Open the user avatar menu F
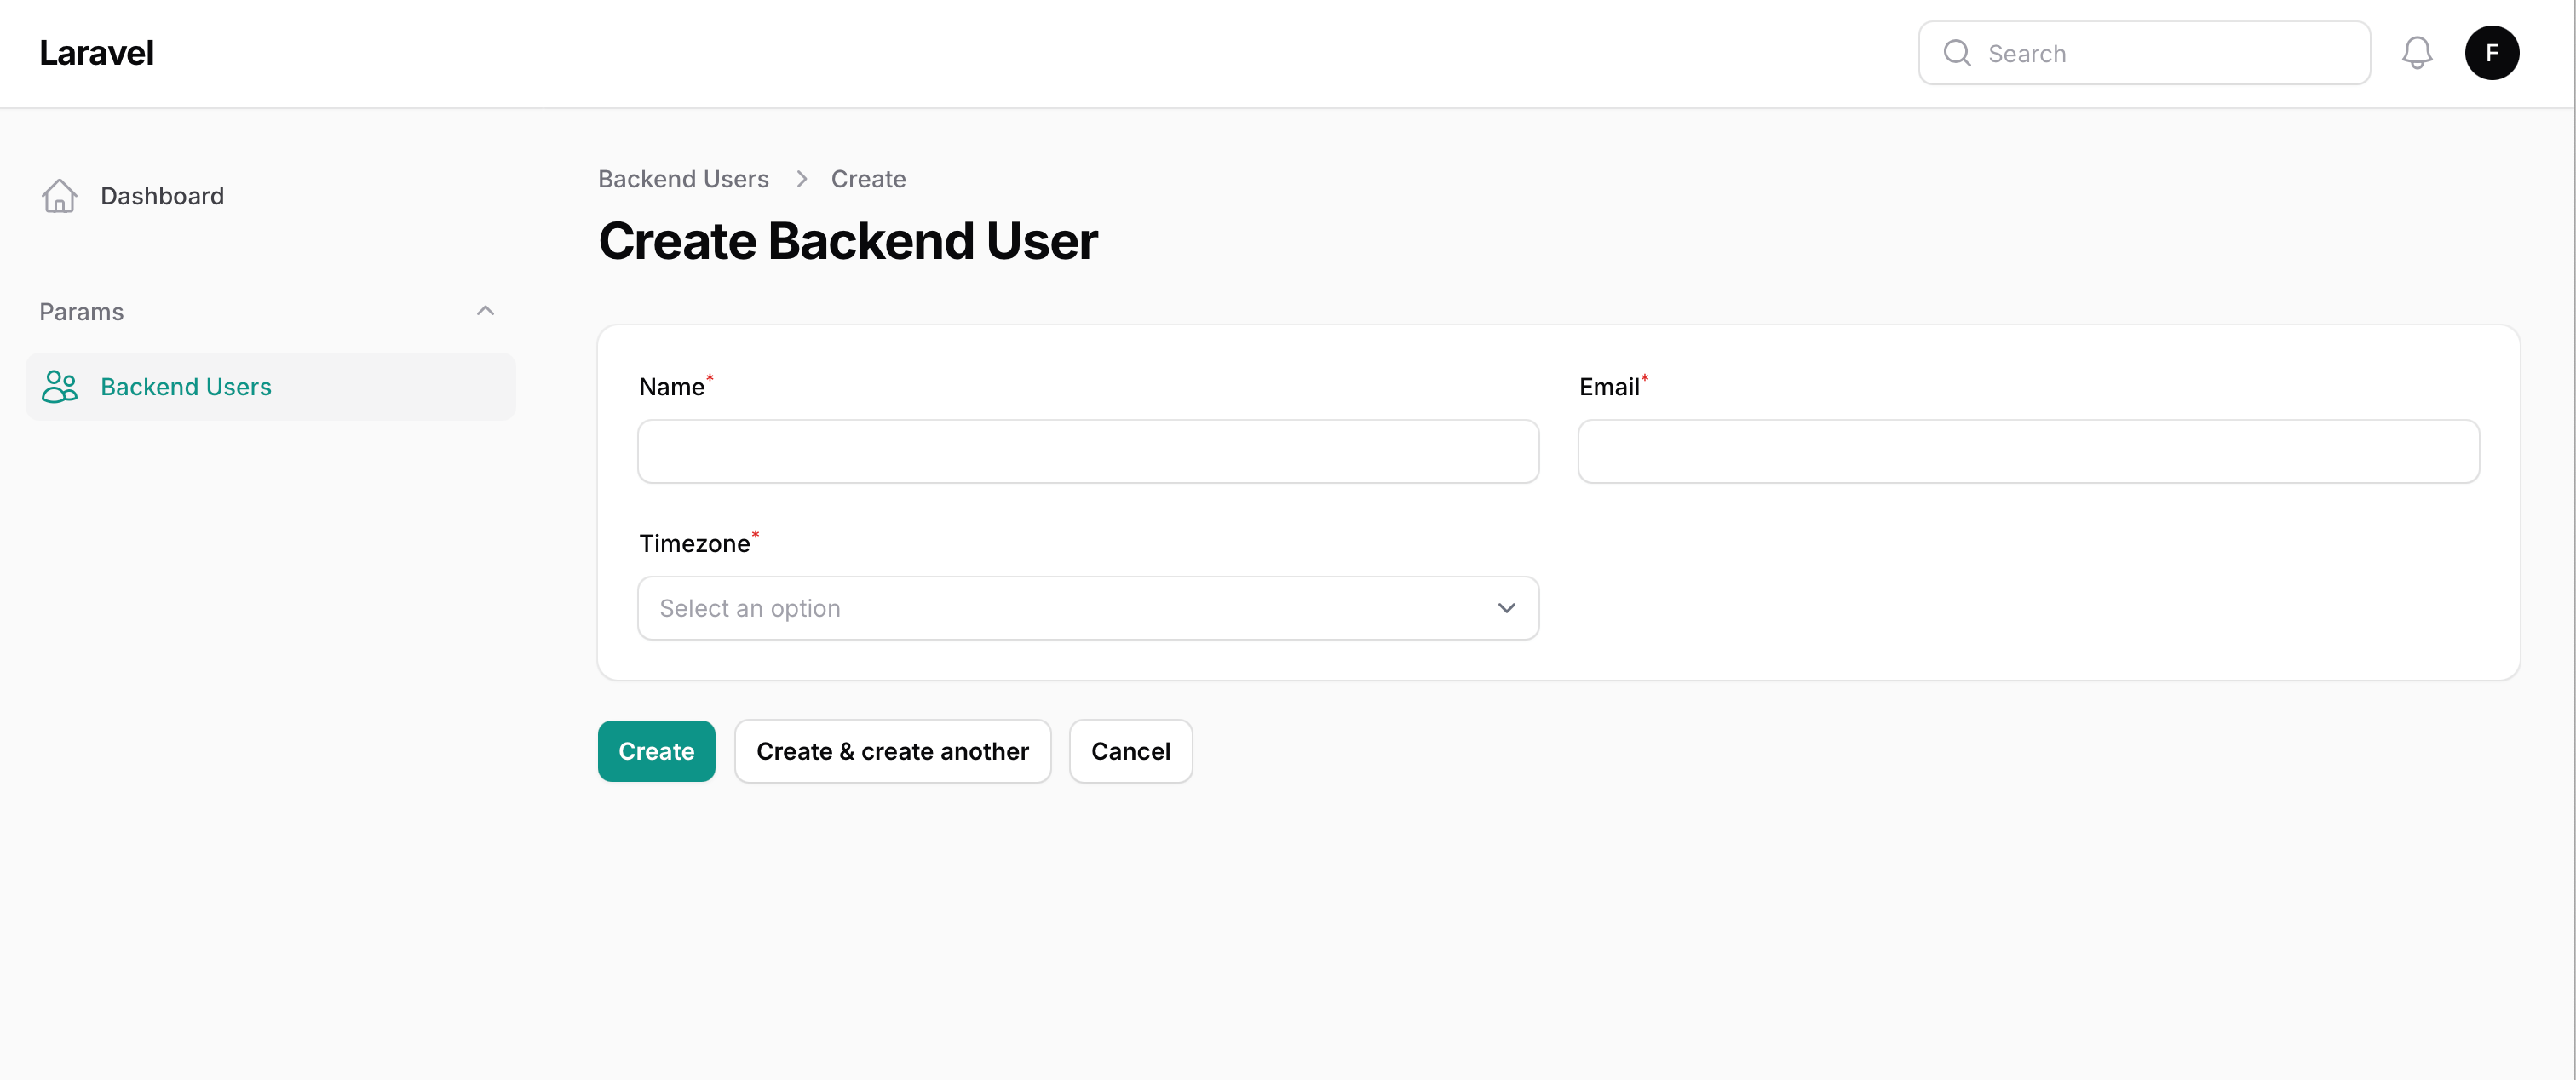Viewport: 2576px width, 1080px height. (2491, 53)
